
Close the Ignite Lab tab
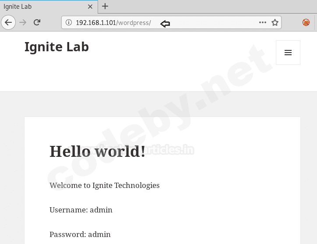click(90, 7)
